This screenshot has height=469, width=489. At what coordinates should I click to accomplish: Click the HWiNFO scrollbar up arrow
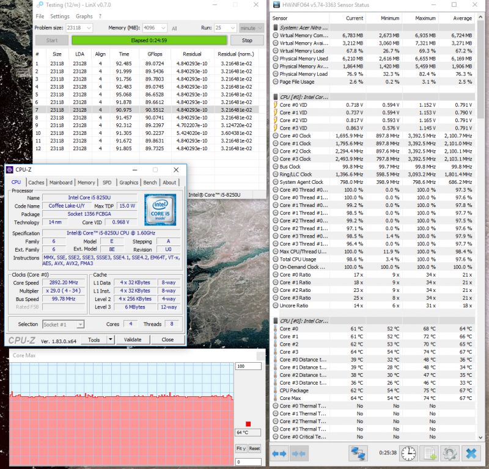click(x=480, y=16)
